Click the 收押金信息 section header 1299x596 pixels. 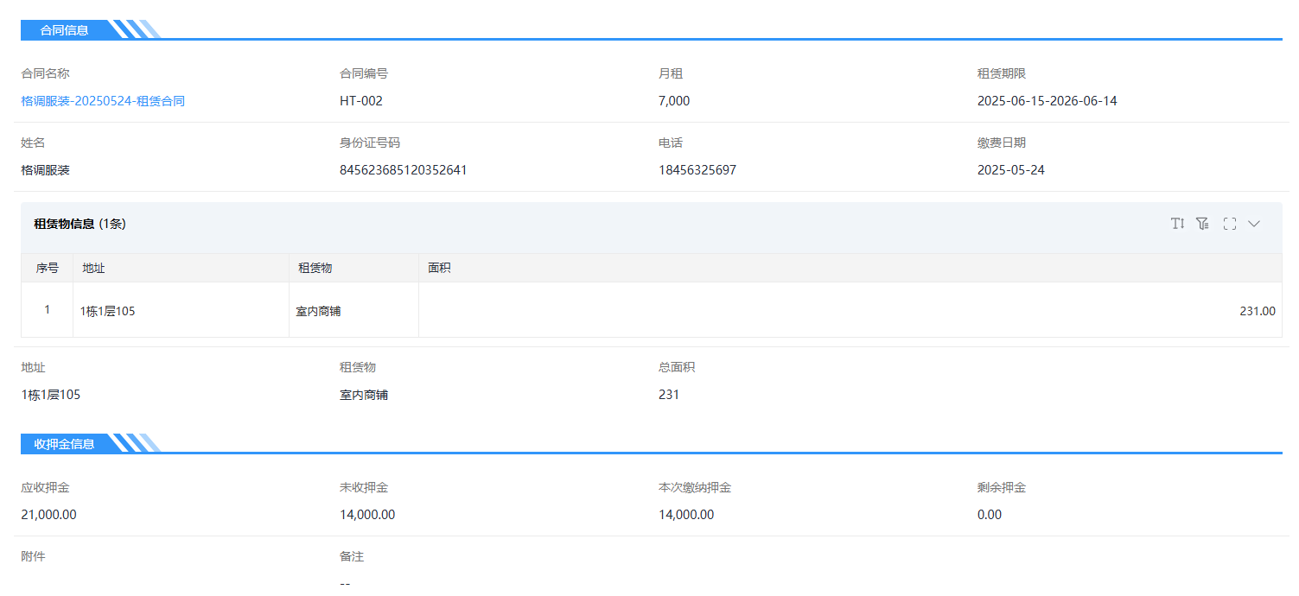click(65, 444)
